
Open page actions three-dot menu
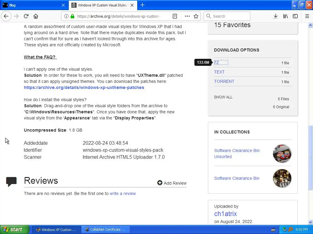pos(187,16)
